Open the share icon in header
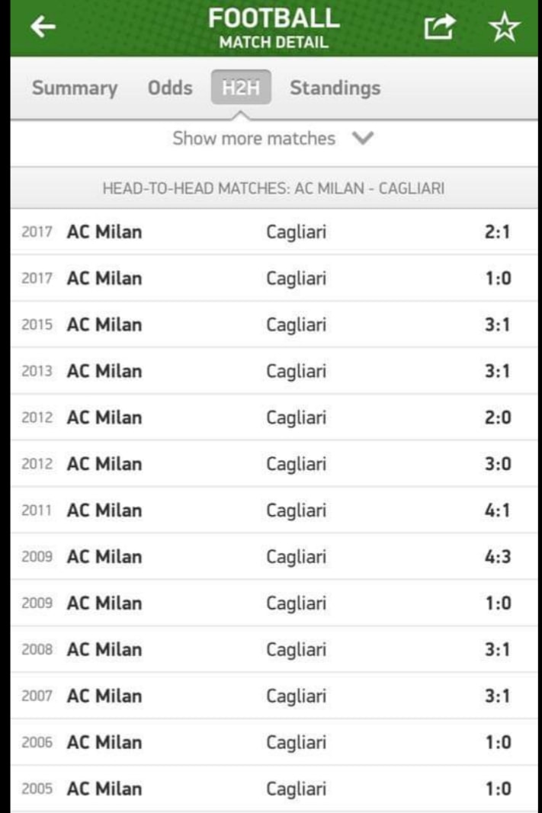The height and width of the screenshot is (813, 542). pos(439,27)
